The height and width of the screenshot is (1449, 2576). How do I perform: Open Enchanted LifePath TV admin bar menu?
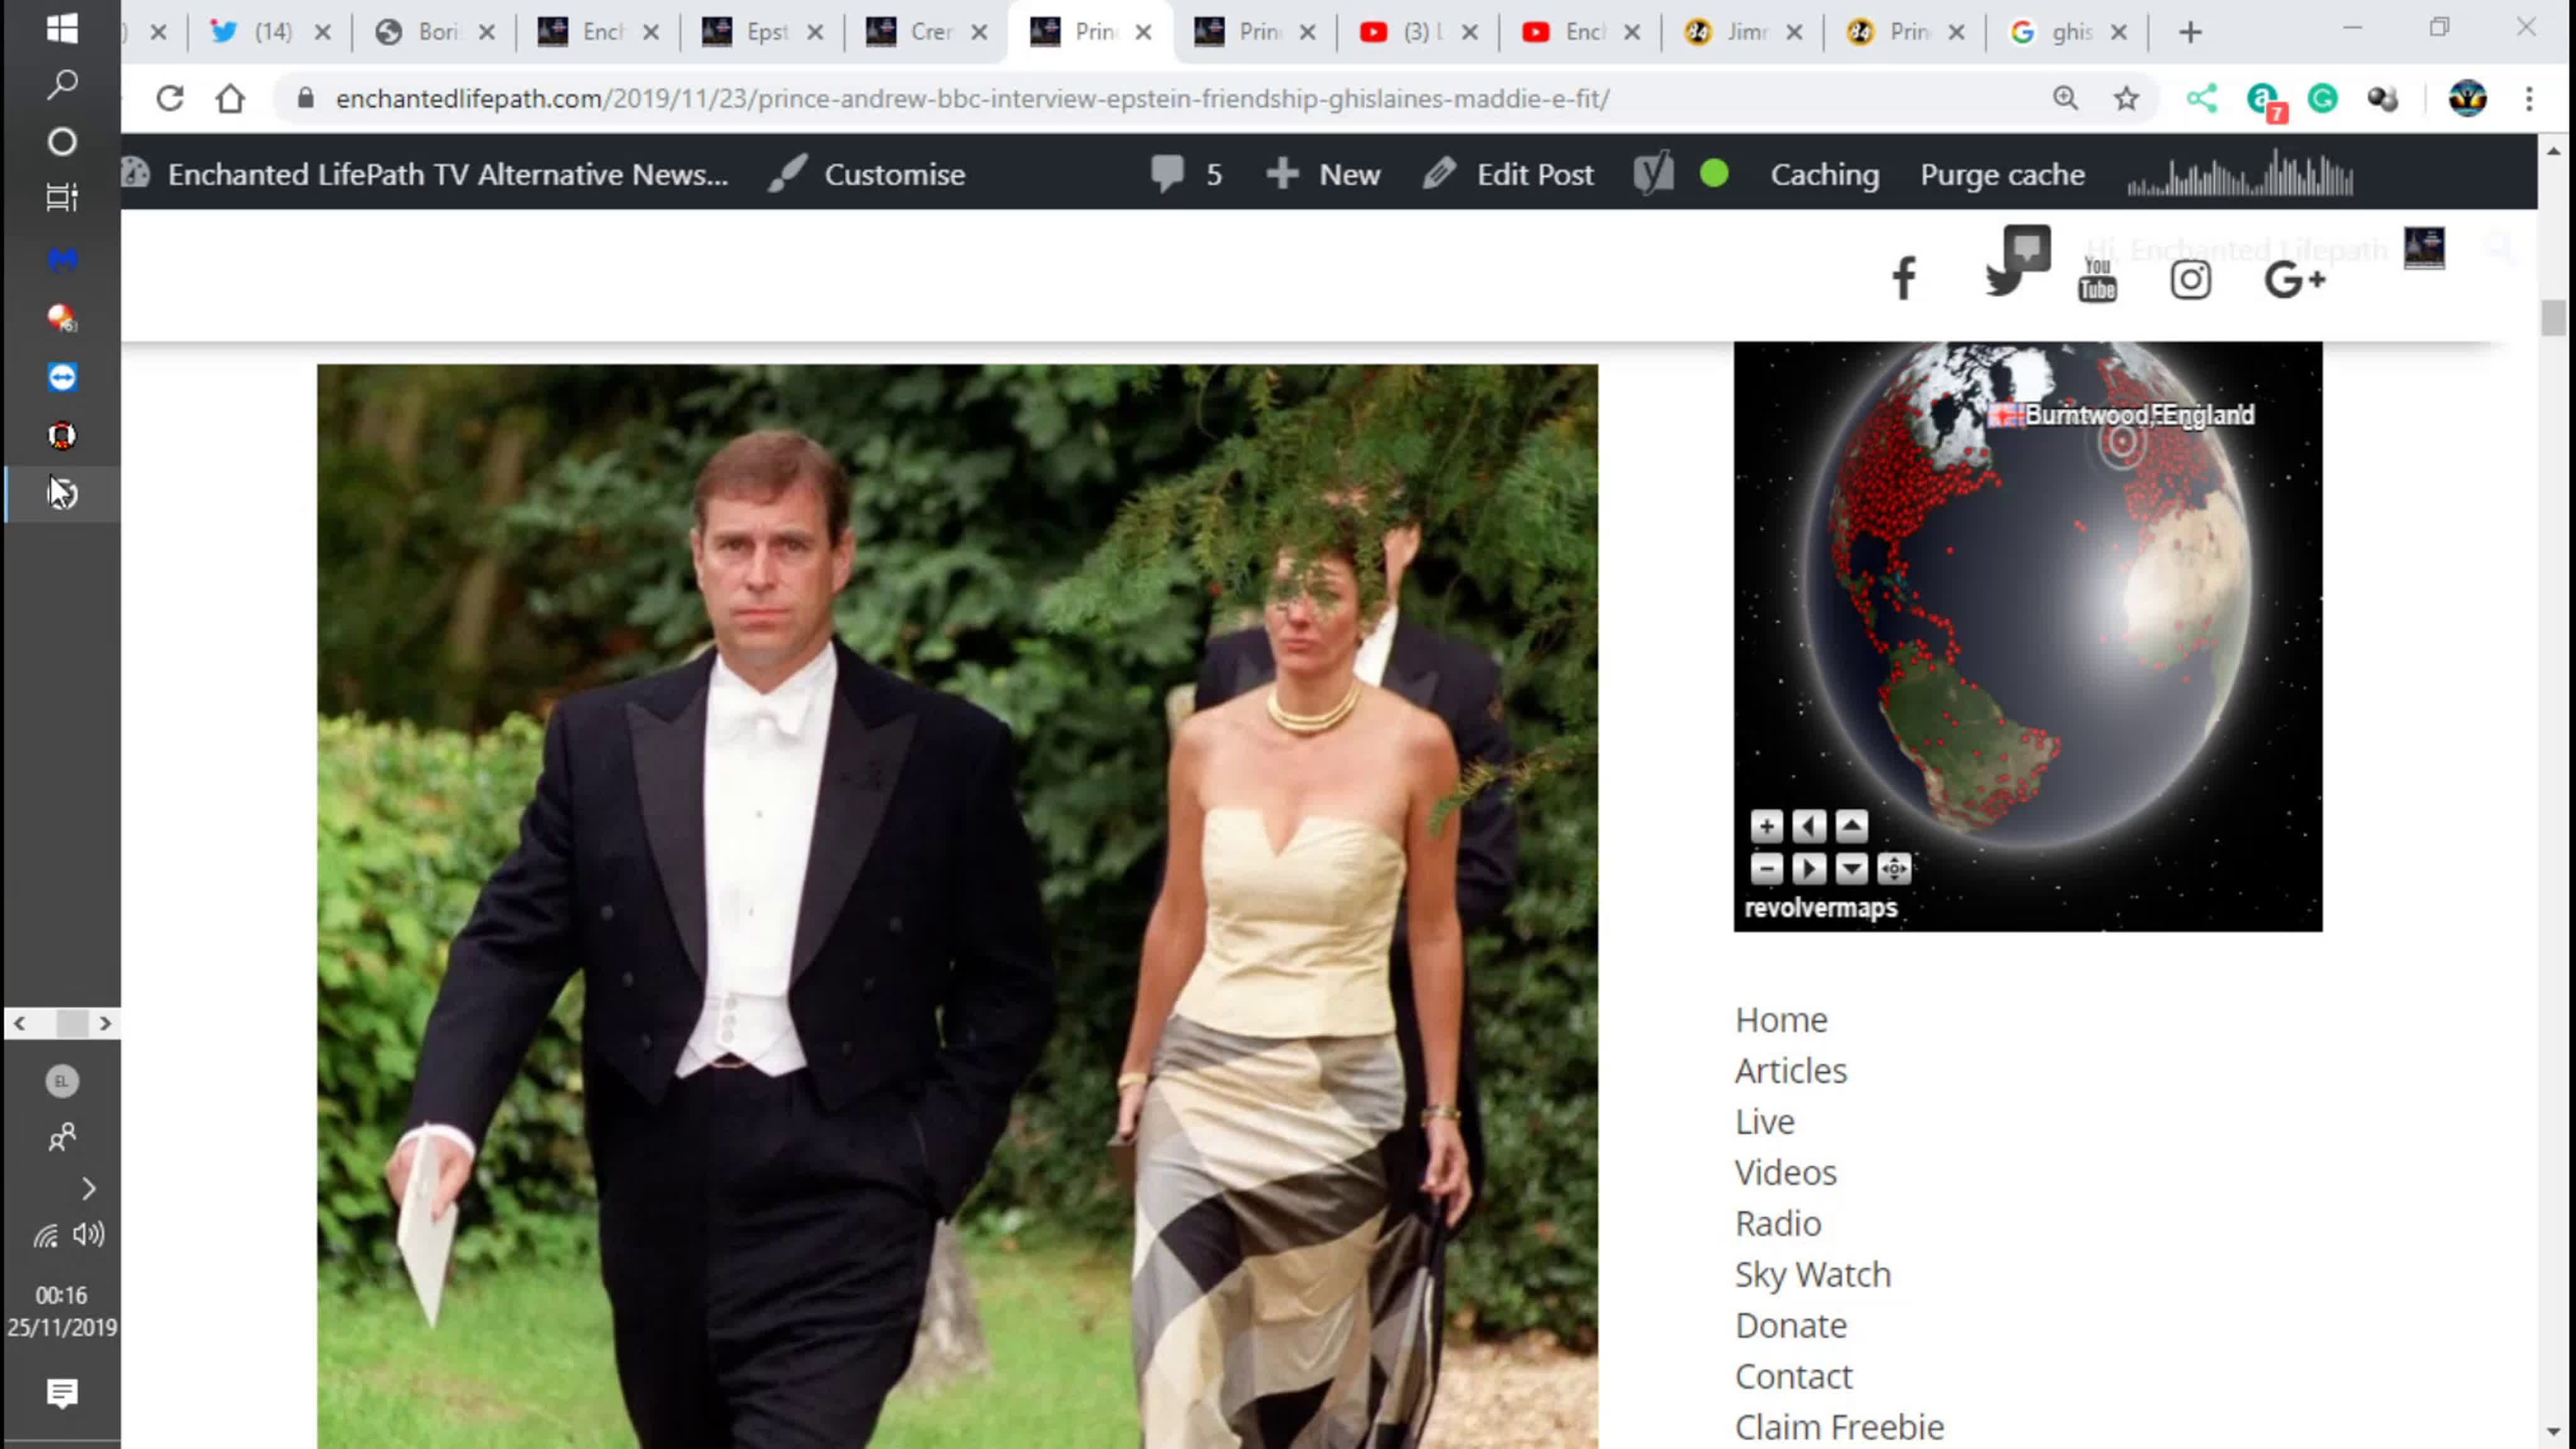(x=424, y=174)
